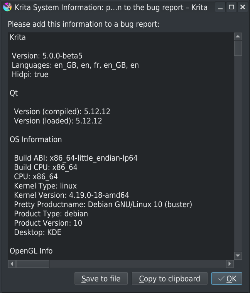Click the vertical scrollbar up arrow
The height and width of the screenshot is (293, 250).
(x=238, y=36)
